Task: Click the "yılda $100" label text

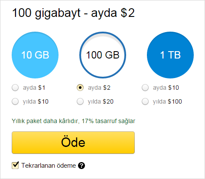Action: 167,101
